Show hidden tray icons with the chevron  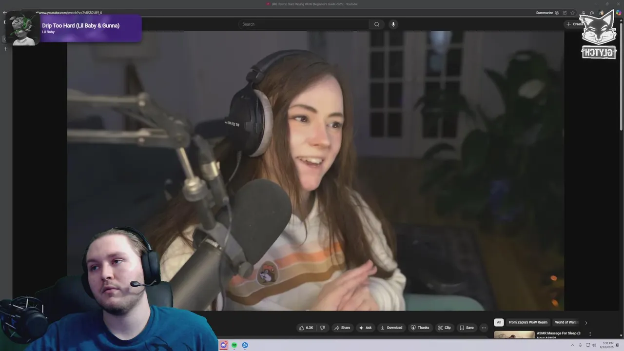[x=573, y=345]
